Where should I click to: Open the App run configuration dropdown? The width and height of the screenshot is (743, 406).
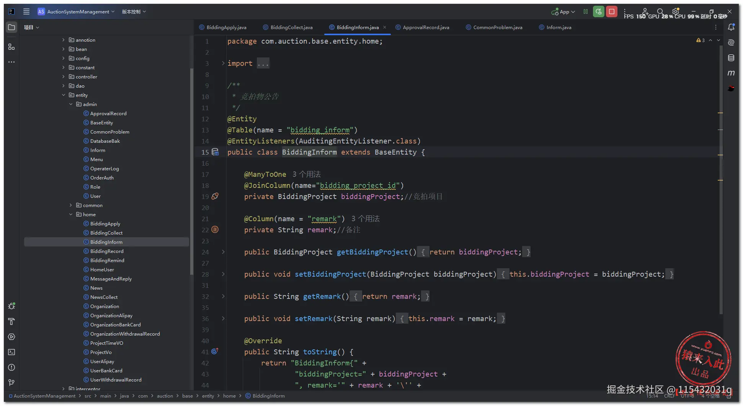click(x=563, y=11)
